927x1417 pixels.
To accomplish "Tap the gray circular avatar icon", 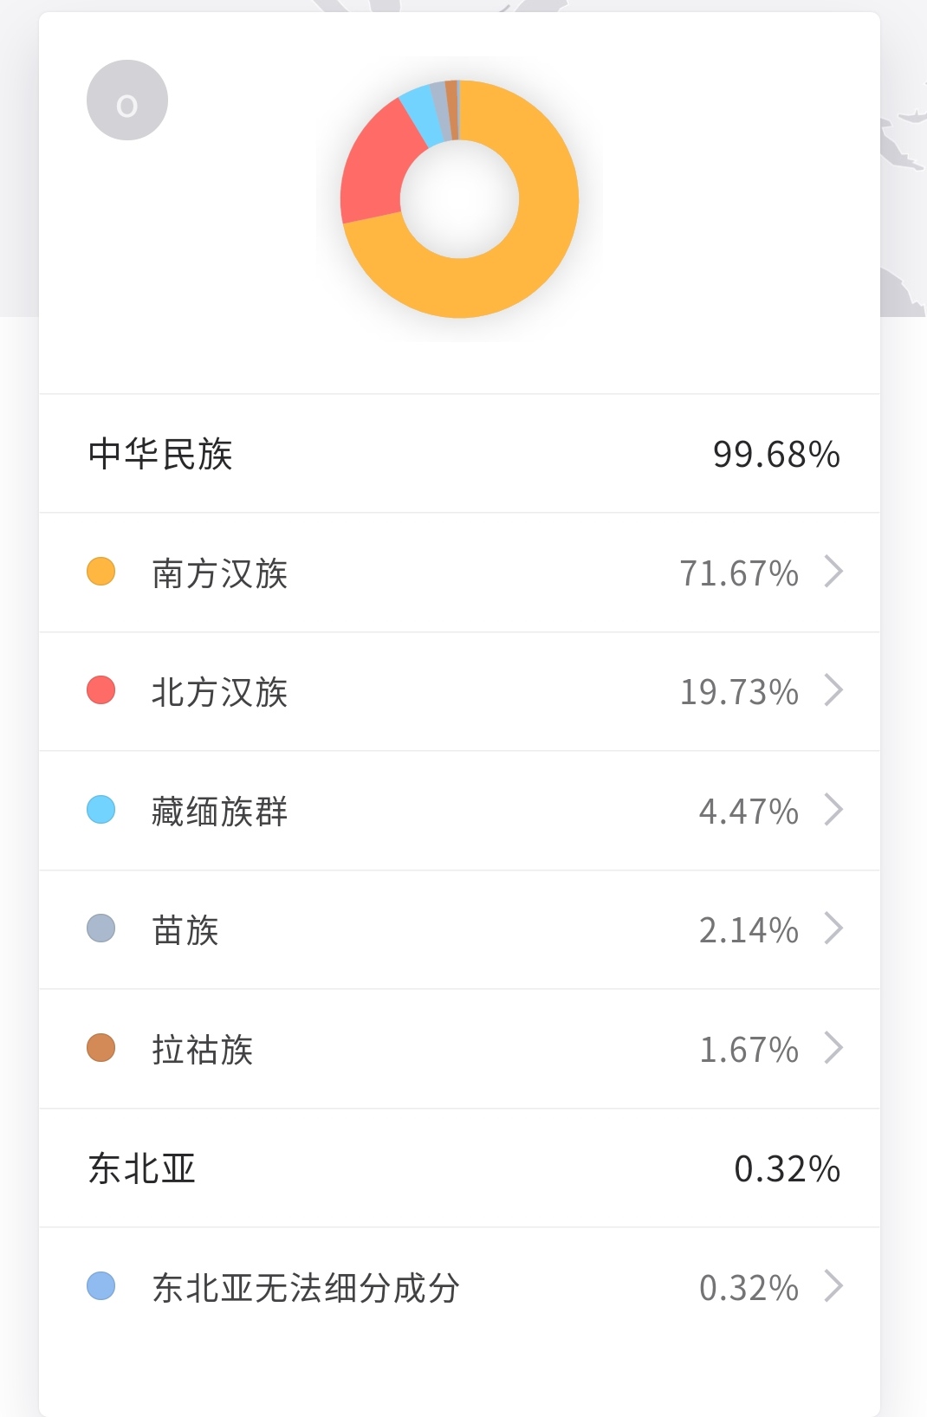I will (127, 100).
